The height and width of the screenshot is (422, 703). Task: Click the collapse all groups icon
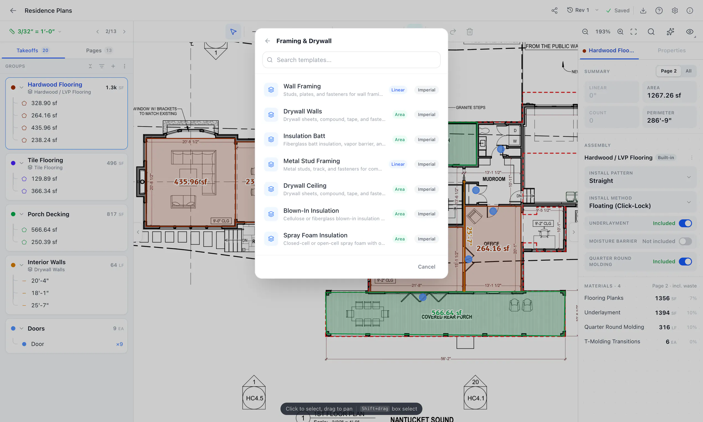(90, 66)
